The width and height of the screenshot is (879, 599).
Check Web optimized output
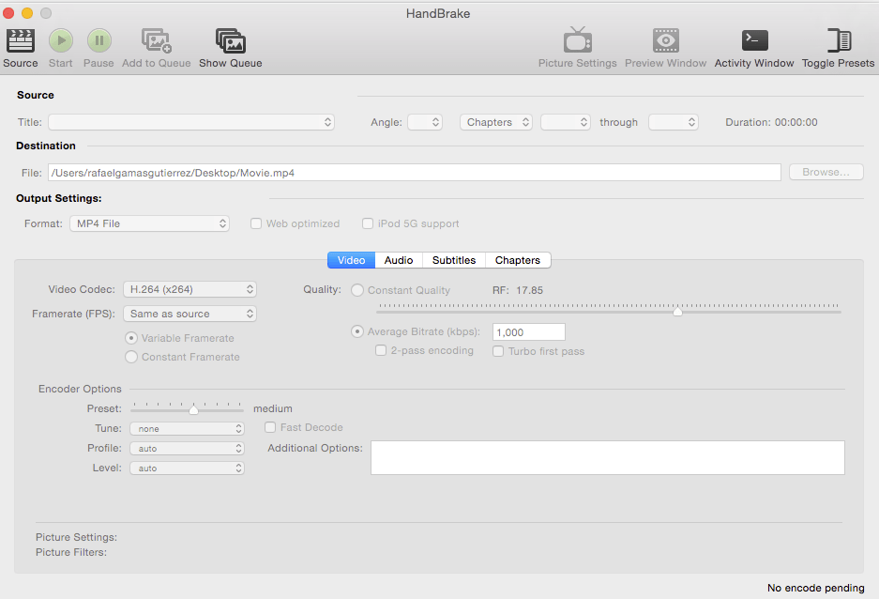[x=256, y=223]
